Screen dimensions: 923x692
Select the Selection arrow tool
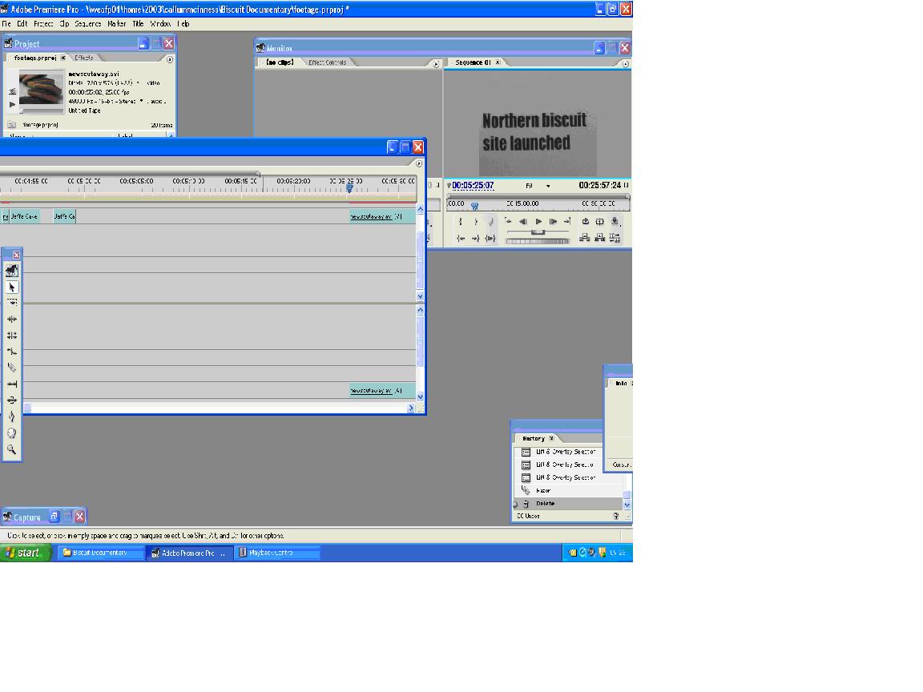tap(12, 288)
